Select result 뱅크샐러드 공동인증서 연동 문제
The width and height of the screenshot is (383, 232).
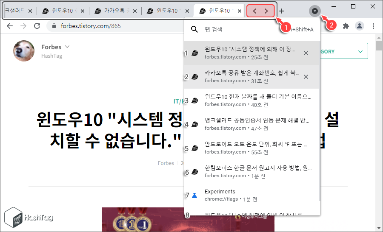tap(252, 124)
